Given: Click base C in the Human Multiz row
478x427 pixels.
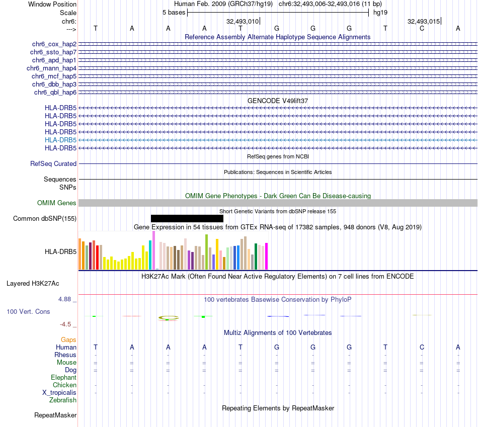Looking at the screenshot, I should click(422, 347).
